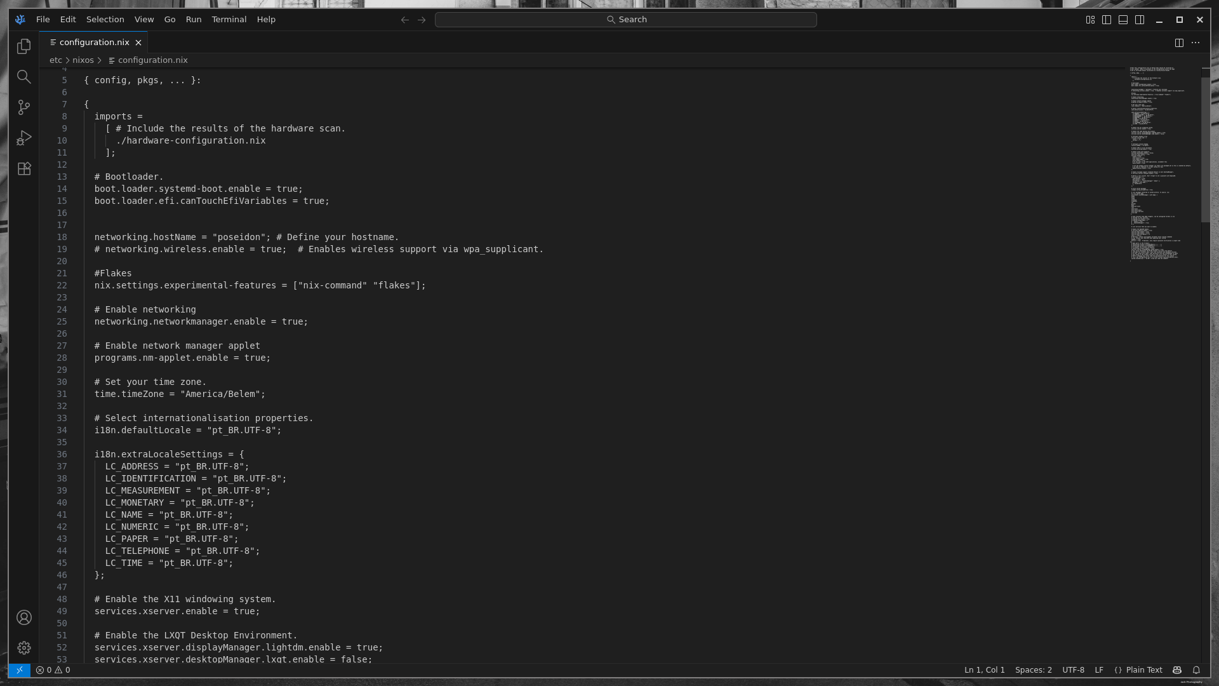Open the Explorer view in activity bar

pos(24,46)
